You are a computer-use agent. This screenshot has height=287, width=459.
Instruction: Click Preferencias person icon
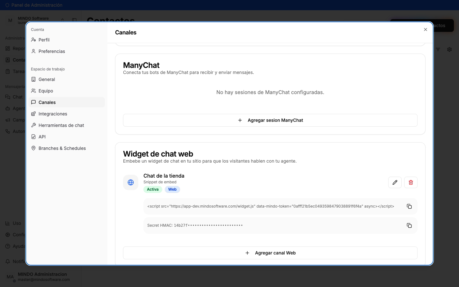coord(33,51)
